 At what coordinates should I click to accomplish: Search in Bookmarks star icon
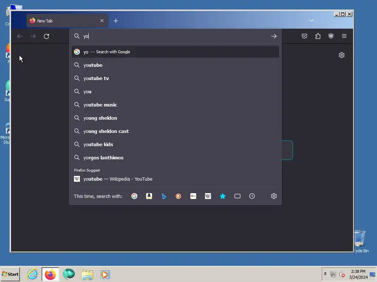223,196
